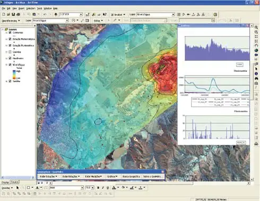Select the Pan hand tool
Screen dimensions: 260x201
[256, 46]
